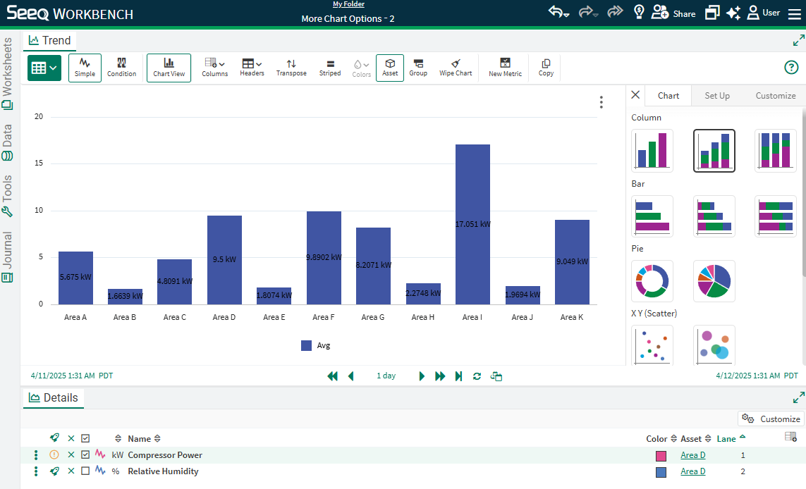Click the Transpose table icon
The height and width of the screenshot is (489, 806).
[x=291, y=68]
